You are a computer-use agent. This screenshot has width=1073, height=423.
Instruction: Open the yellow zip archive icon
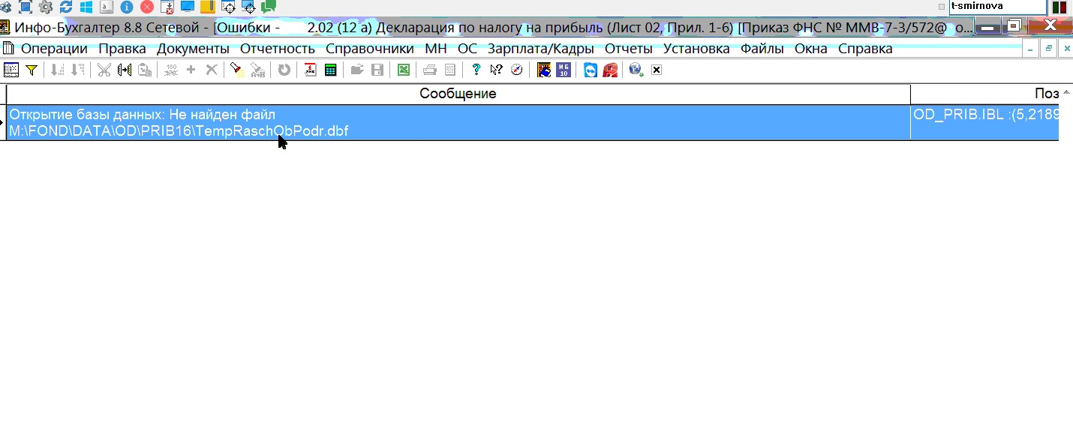coord(208,7)
